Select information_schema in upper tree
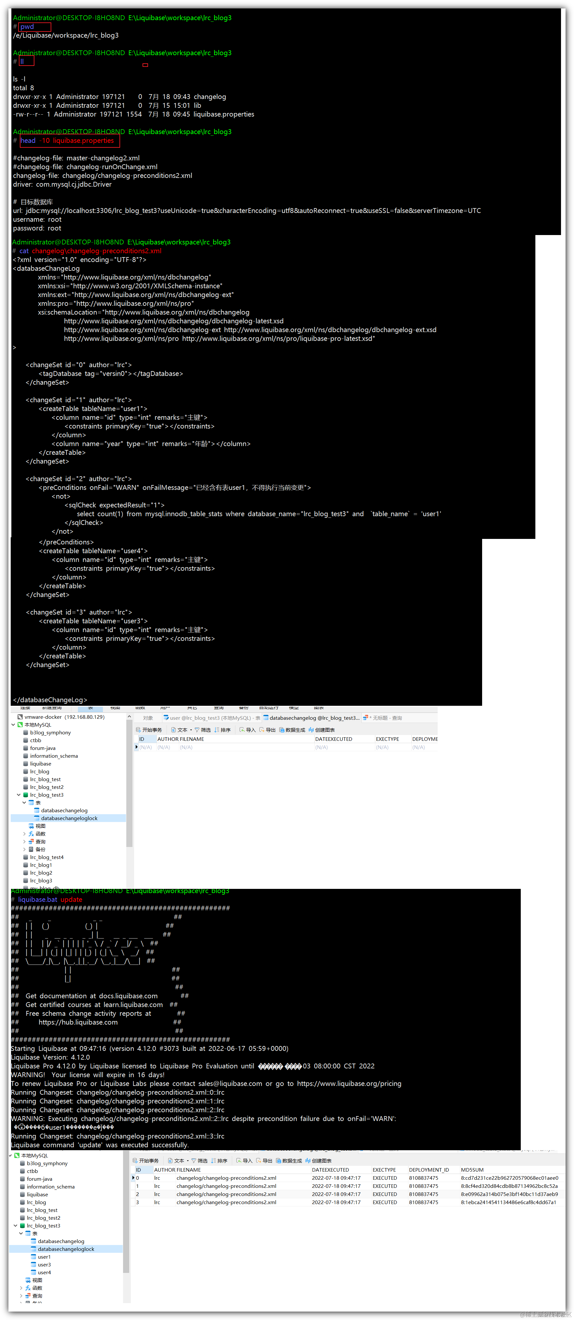Image resolution: width=574 pixels, height=1320 pixels. (x=51, y=756)
